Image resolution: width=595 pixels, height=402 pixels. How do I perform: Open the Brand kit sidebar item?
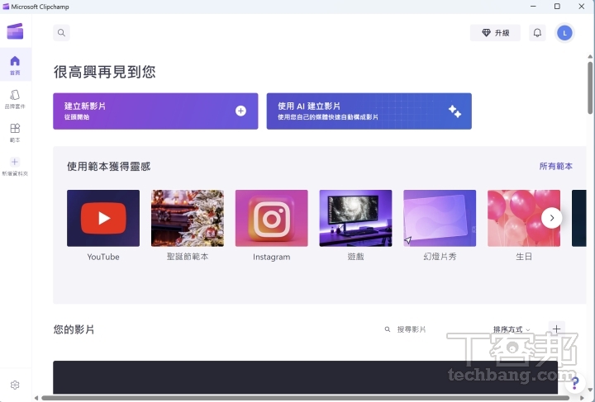15,99
